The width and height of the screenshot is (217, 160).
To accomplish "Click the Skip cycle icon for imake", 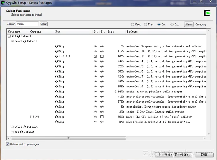I will pos(56,112).
